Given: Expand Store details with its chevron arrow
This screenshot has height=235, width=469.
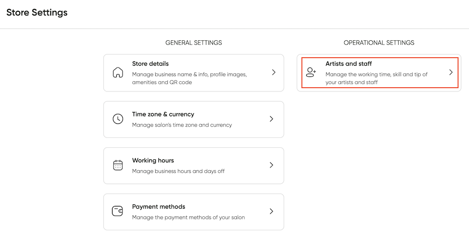Looking at the screenshot, I should (274, 72).
